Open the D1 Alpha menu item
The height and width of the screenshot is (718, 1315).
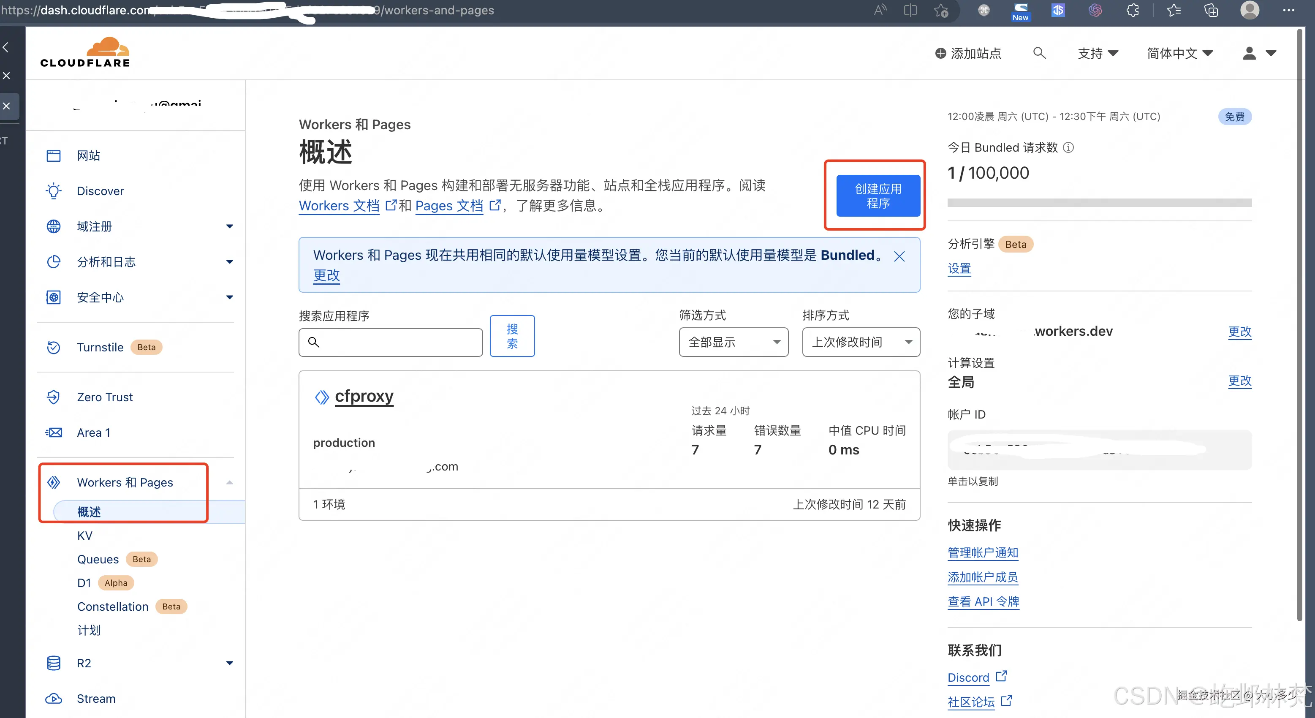84,582
